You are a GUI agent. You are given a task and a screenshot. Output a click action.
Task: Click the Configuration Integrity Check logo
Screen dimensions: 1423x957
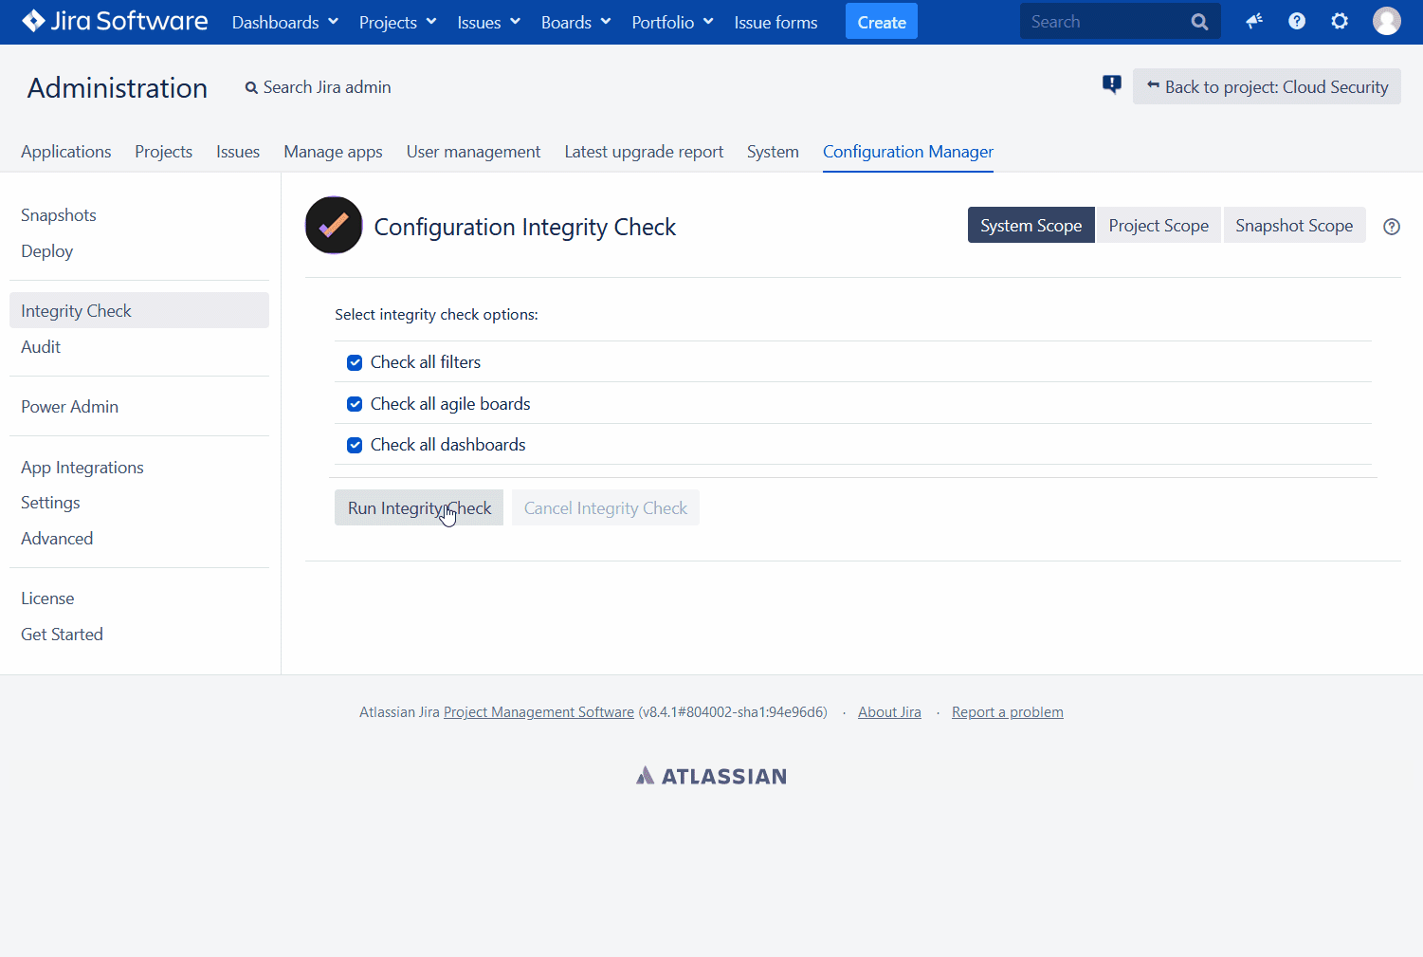click(334, 226)
